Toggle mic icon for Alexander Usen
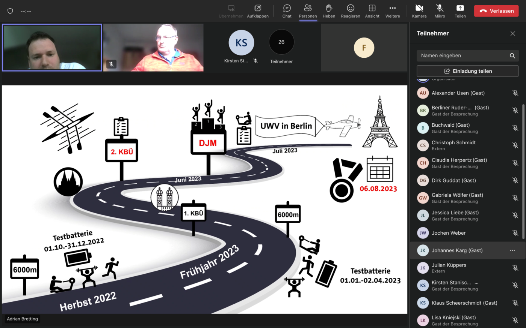This screenshot has height=328, width=526. 515,93
